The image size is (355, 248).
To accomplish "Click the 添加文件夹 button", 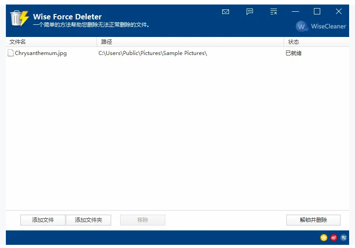I will click(x=89, y=220).
